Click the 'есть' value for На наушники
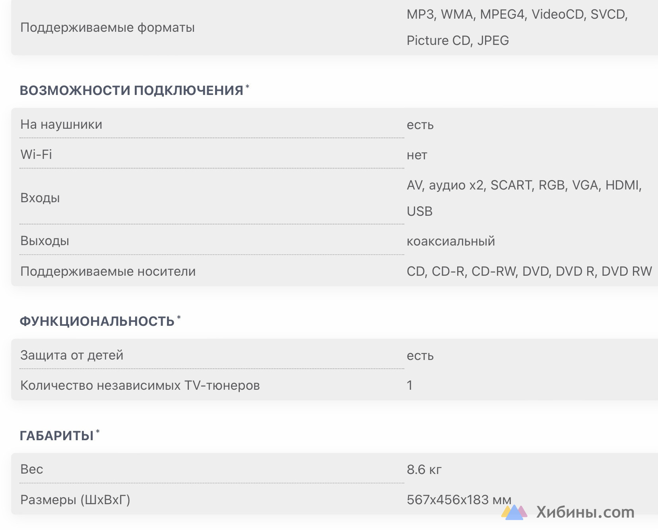658x530 pixels. click(420, 125)
